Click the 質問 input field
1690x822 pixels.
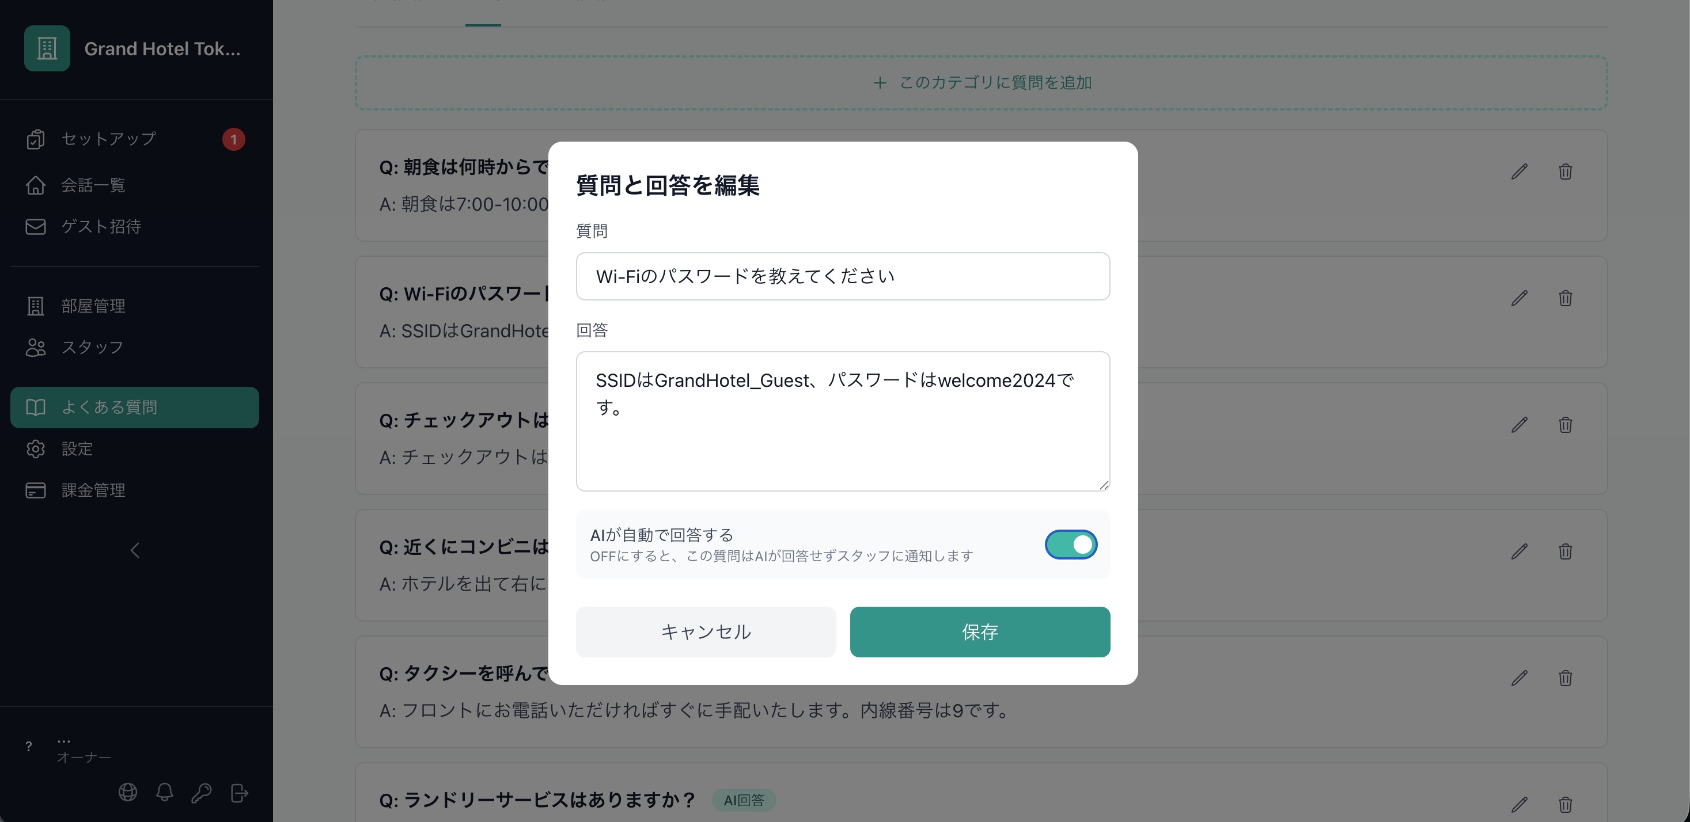[842, 276]
